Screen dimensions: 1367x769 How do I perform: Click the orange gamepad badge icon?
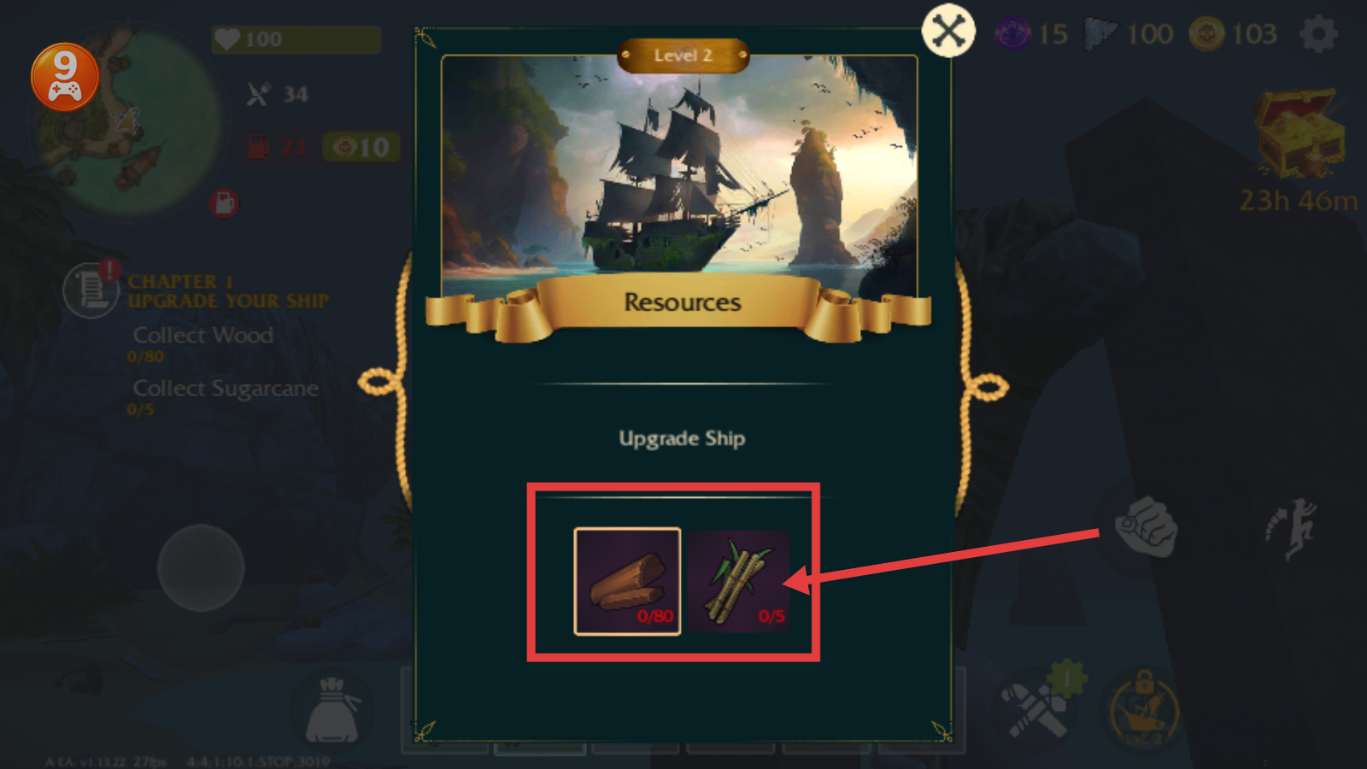pyautogui.click(x=65, y=77)
